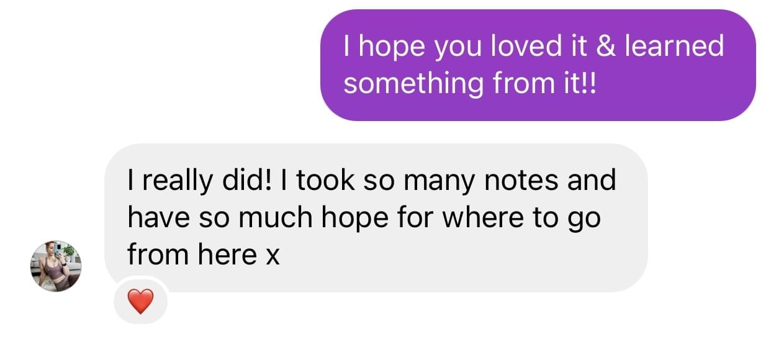Tap the gray received message bubble
This screenshot has width=771, height=347.
376,217
